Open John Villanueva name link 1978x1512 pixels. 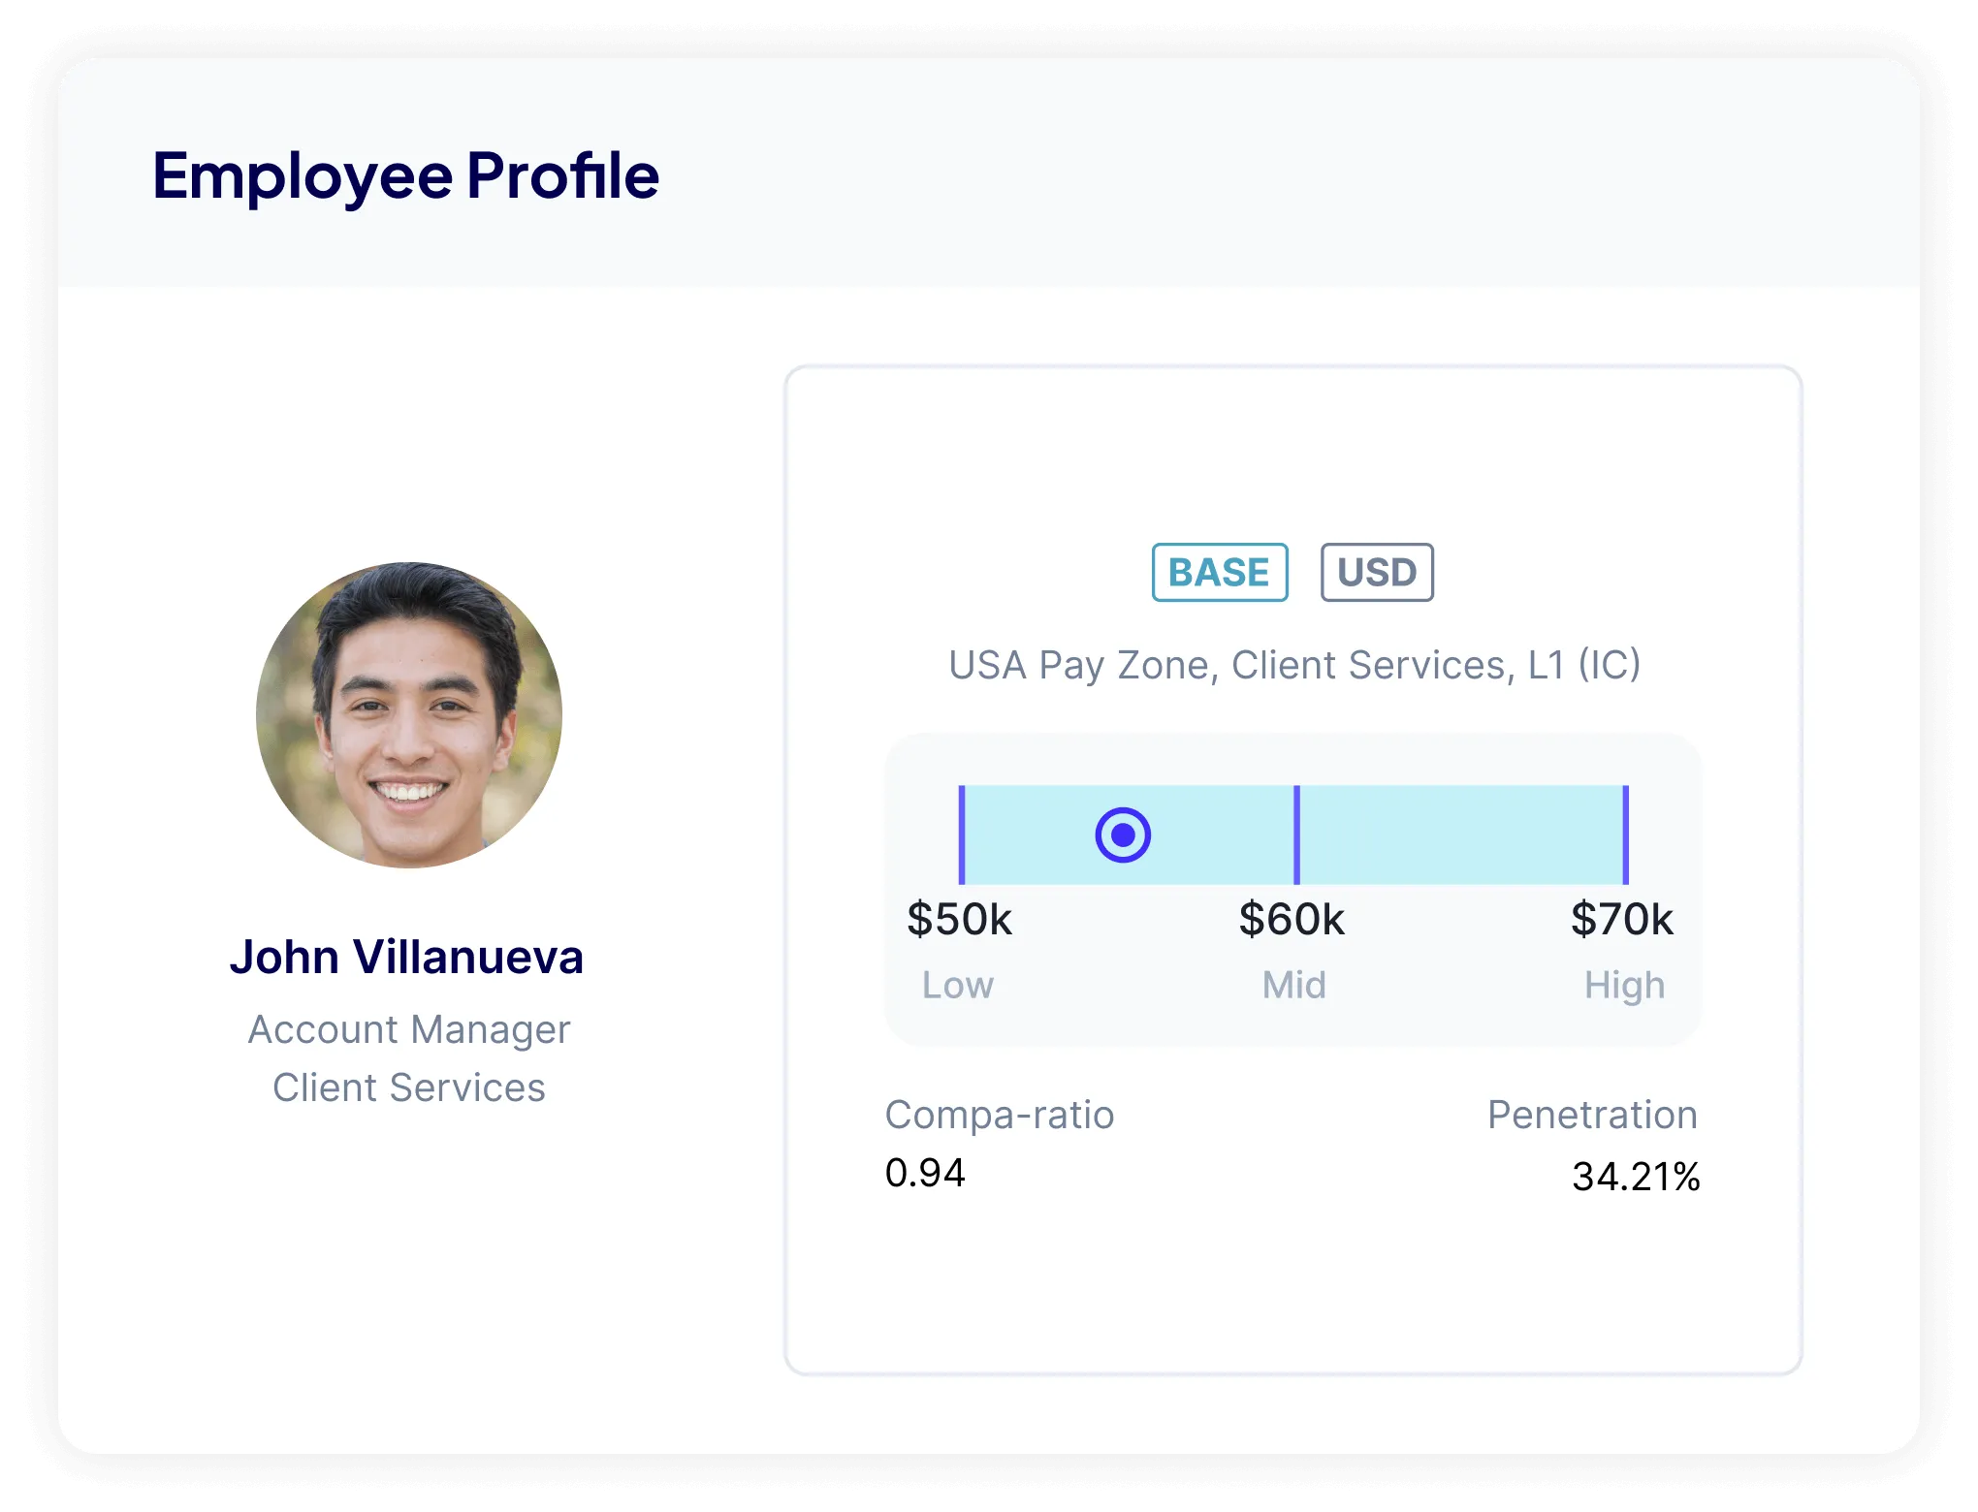pos(406,957)
